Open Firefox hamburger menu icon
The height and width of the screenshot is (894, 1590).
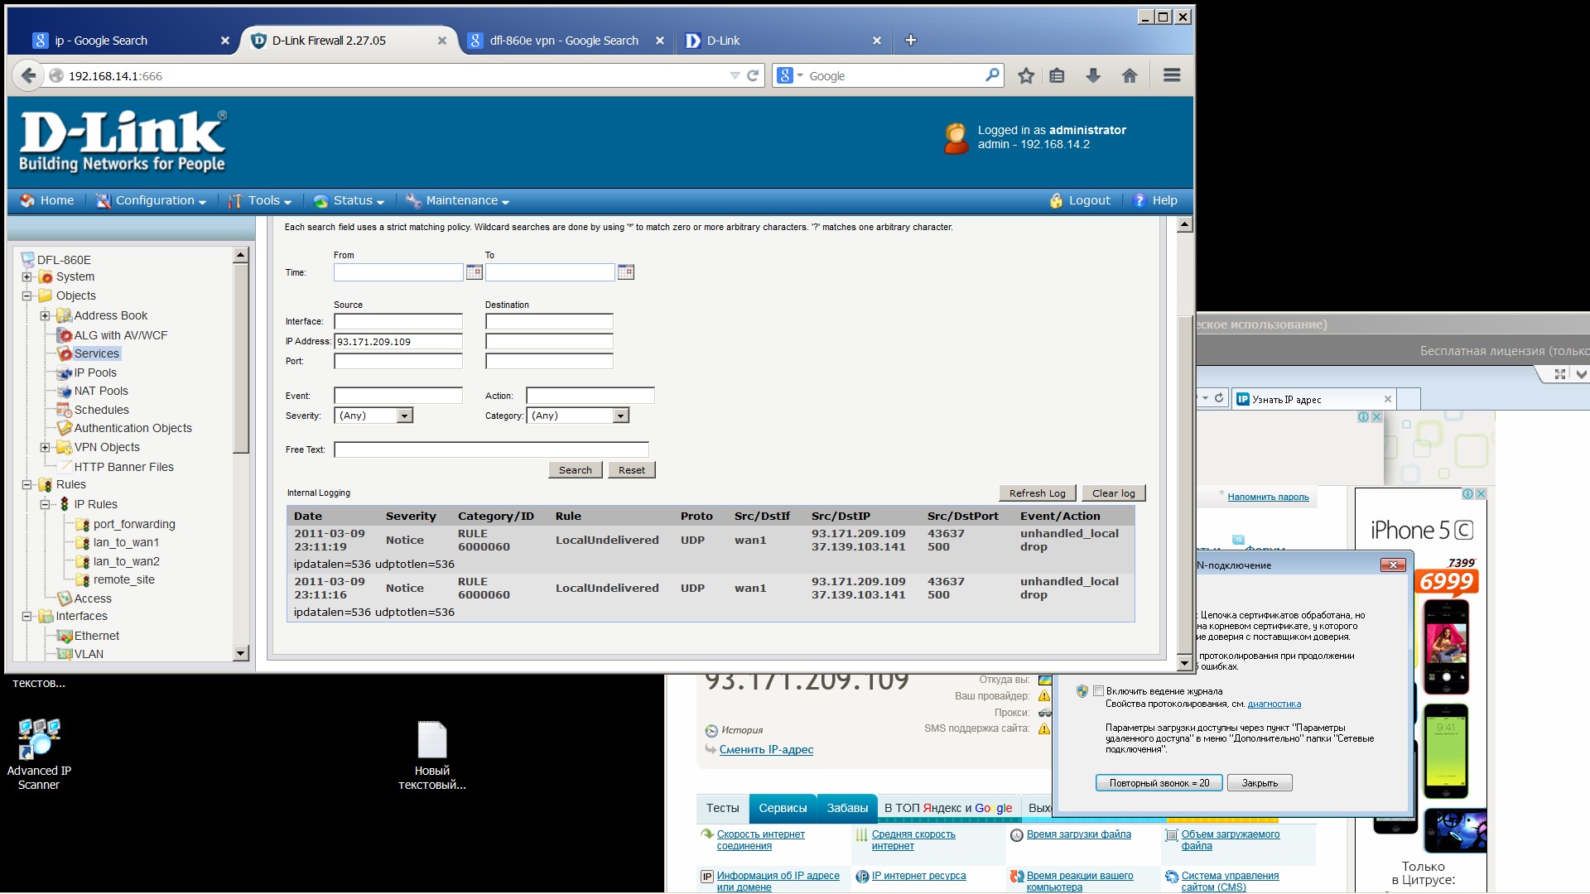(x=1171, y=76)
